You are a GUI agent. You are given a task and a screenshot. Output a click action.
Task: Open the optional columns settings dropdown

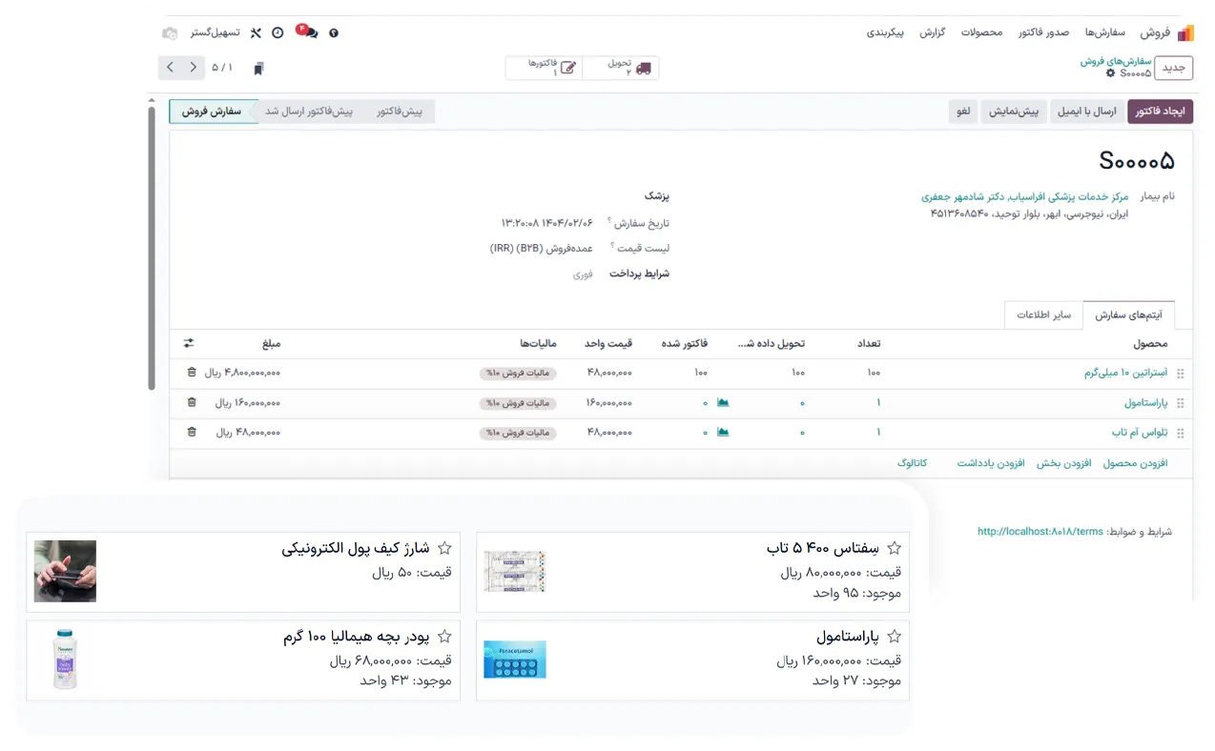189,343
